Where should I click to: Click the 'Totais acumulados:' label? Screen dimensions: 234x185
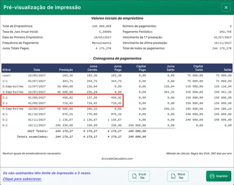(x=32, y=136)
